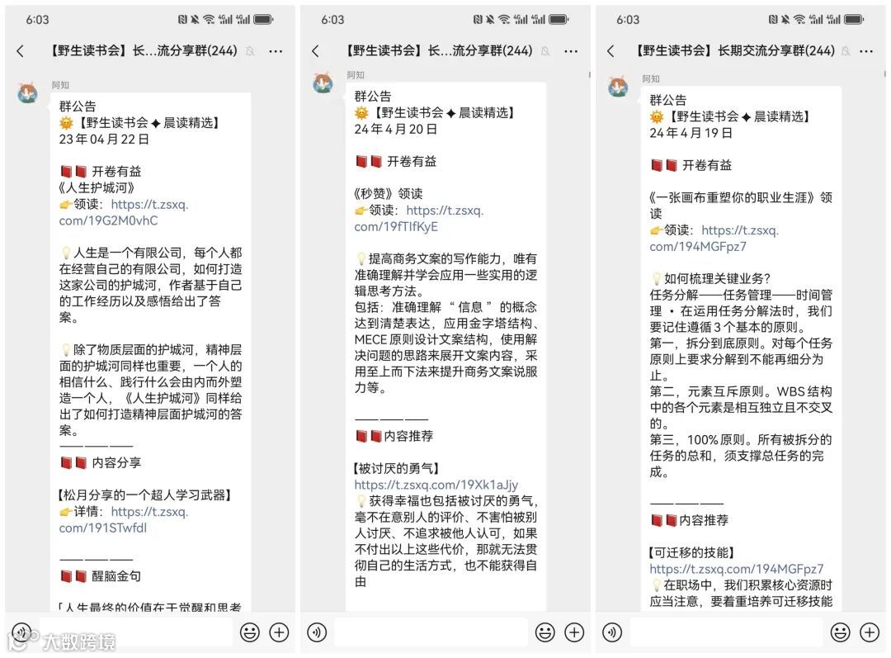Tap message input field in right chat
The height and width of the screenshot is (658, 891).
(x=727, y=632)
